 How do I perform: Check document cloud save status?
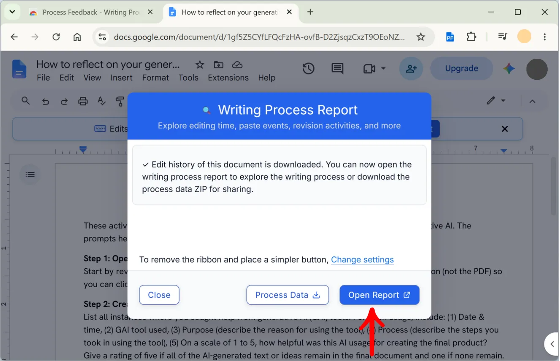pos(237,65)
